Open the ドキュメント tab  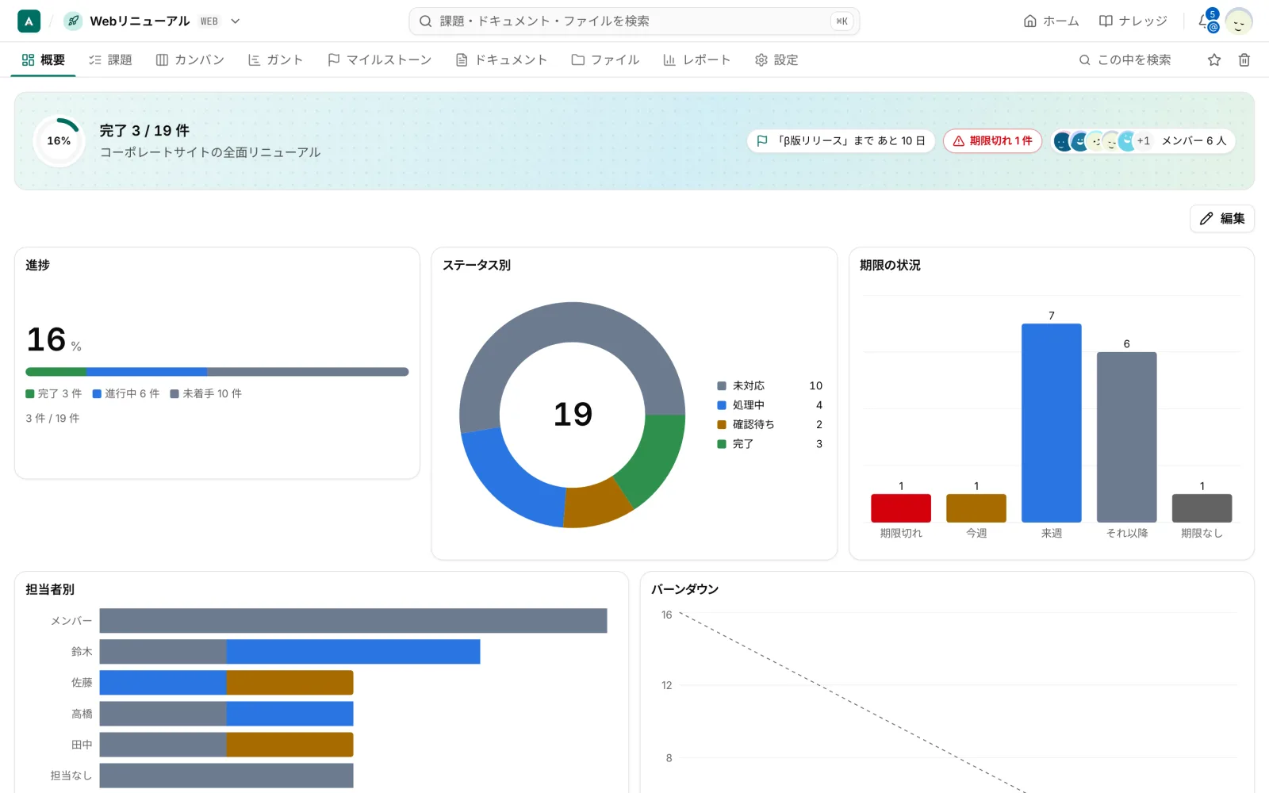point(501,59)
